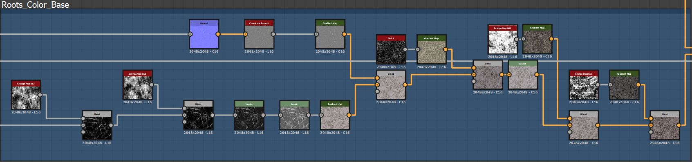Image resolution: width=692 pixels, height=162 pixels.
Task: Select the Grunge Map 001 node
Action: click(x=502, y=39)
